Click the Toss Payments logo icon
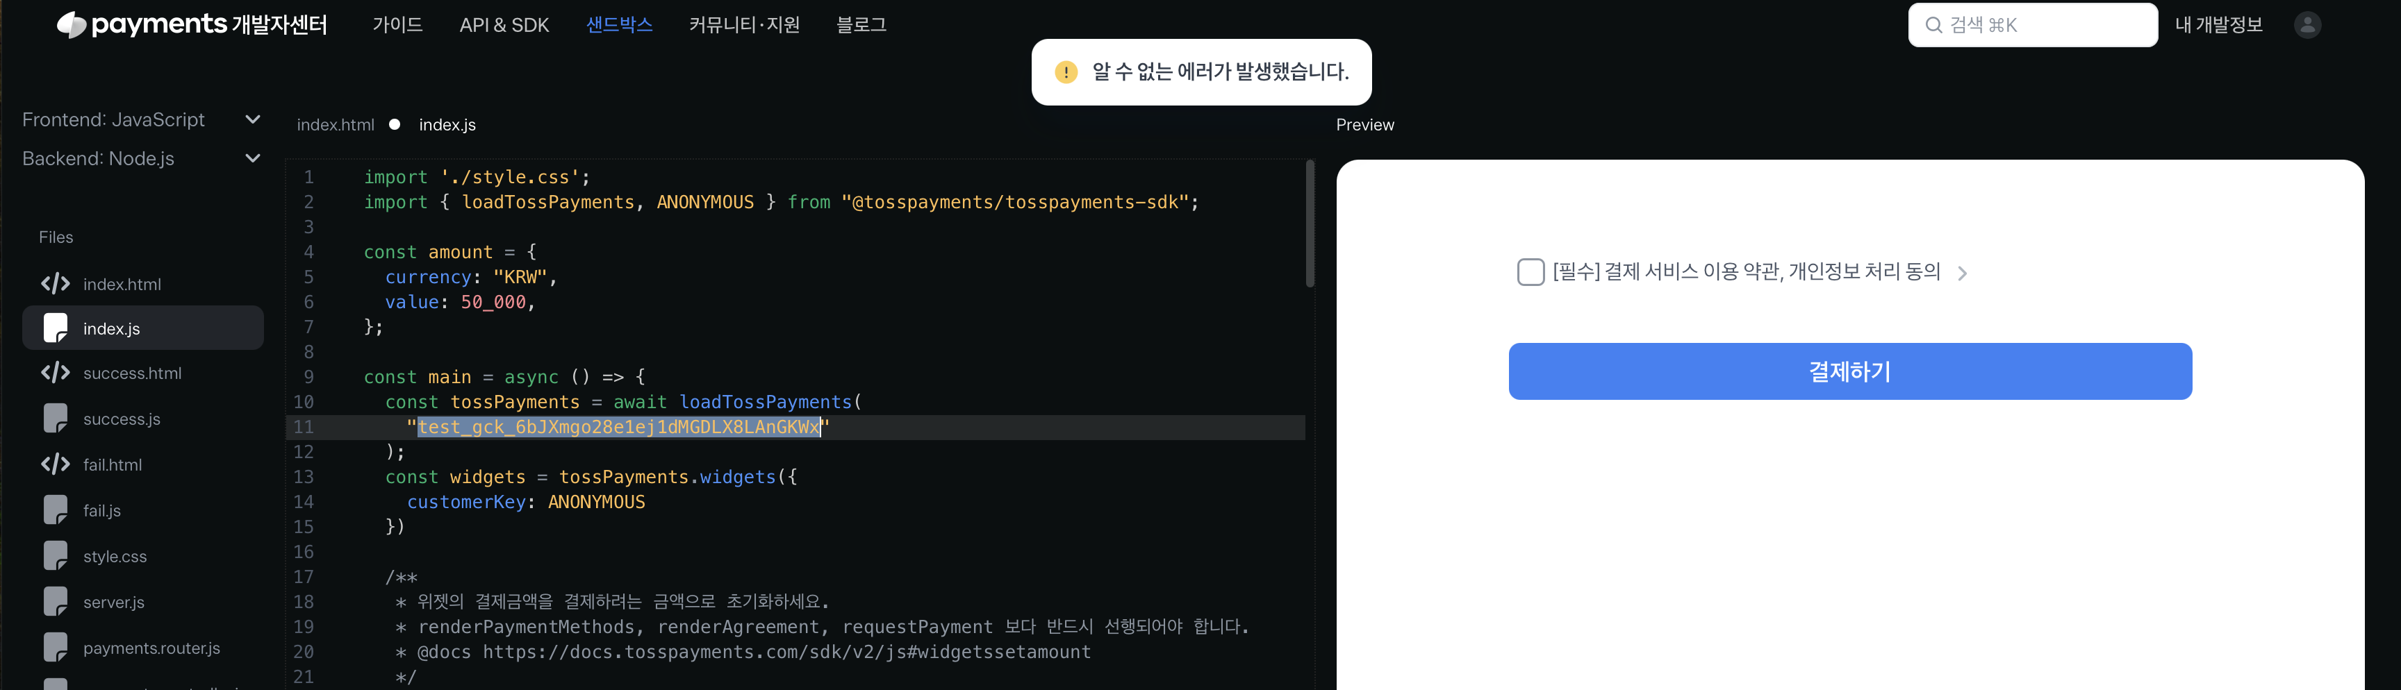Screen dimensions: 2401x690 [71, 25]
